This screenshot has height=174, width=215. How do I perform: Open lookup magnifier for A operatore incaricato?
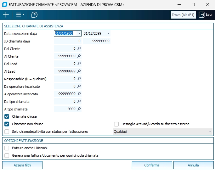79,94
